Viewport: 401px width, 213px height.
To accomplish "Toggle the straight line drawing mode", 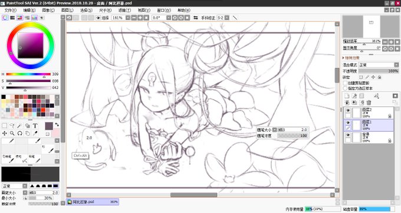I will (x=235, y=18).
